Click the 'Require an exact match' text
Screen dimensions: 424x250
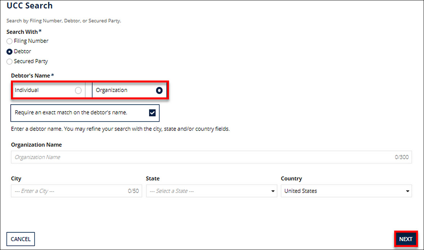(x=71, y=113)
